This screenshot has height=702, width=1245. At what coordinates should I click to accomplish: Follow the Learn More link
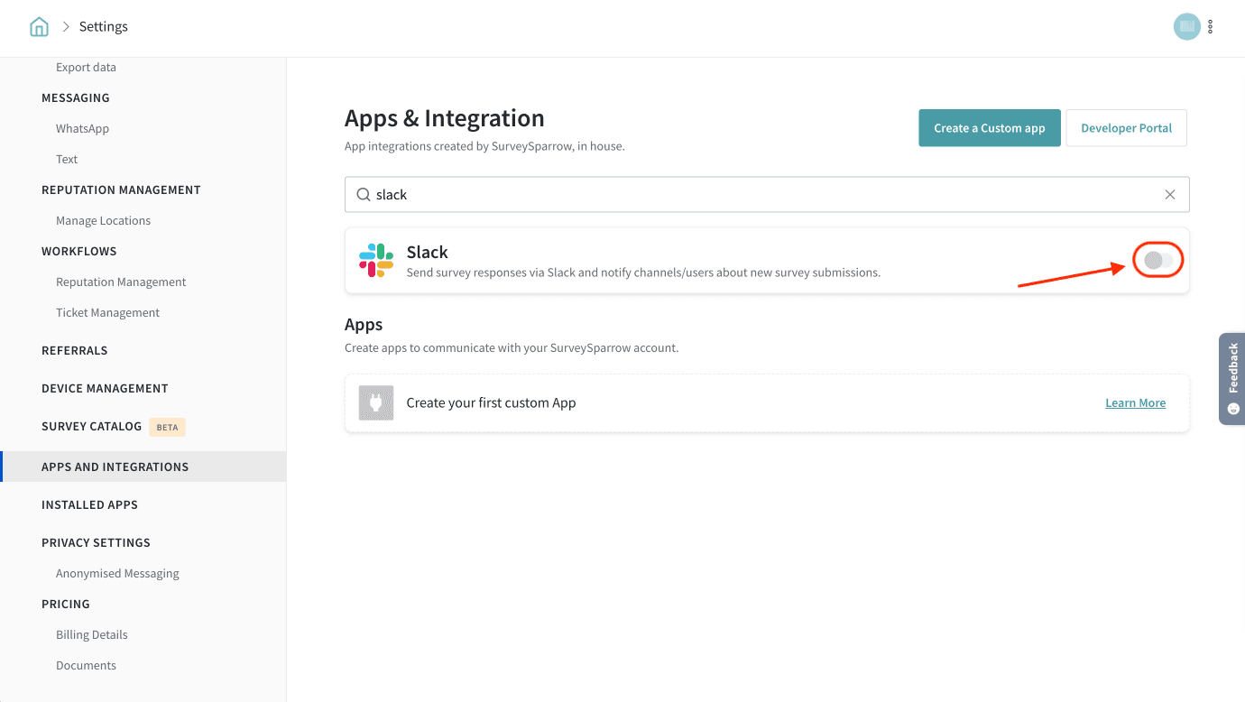(1135, 403)
